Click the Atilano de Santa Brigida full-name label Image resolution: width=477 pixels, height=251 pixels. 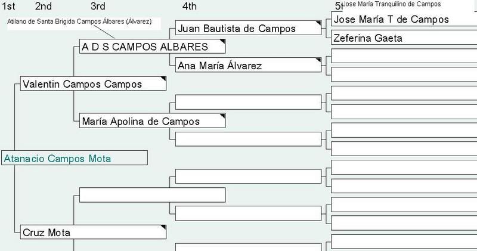pyautogui.click(x=80, y=21)
